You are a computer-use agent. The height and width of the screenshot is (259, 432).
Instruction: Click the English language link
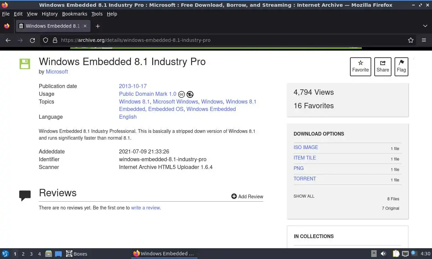pos(128,117)
